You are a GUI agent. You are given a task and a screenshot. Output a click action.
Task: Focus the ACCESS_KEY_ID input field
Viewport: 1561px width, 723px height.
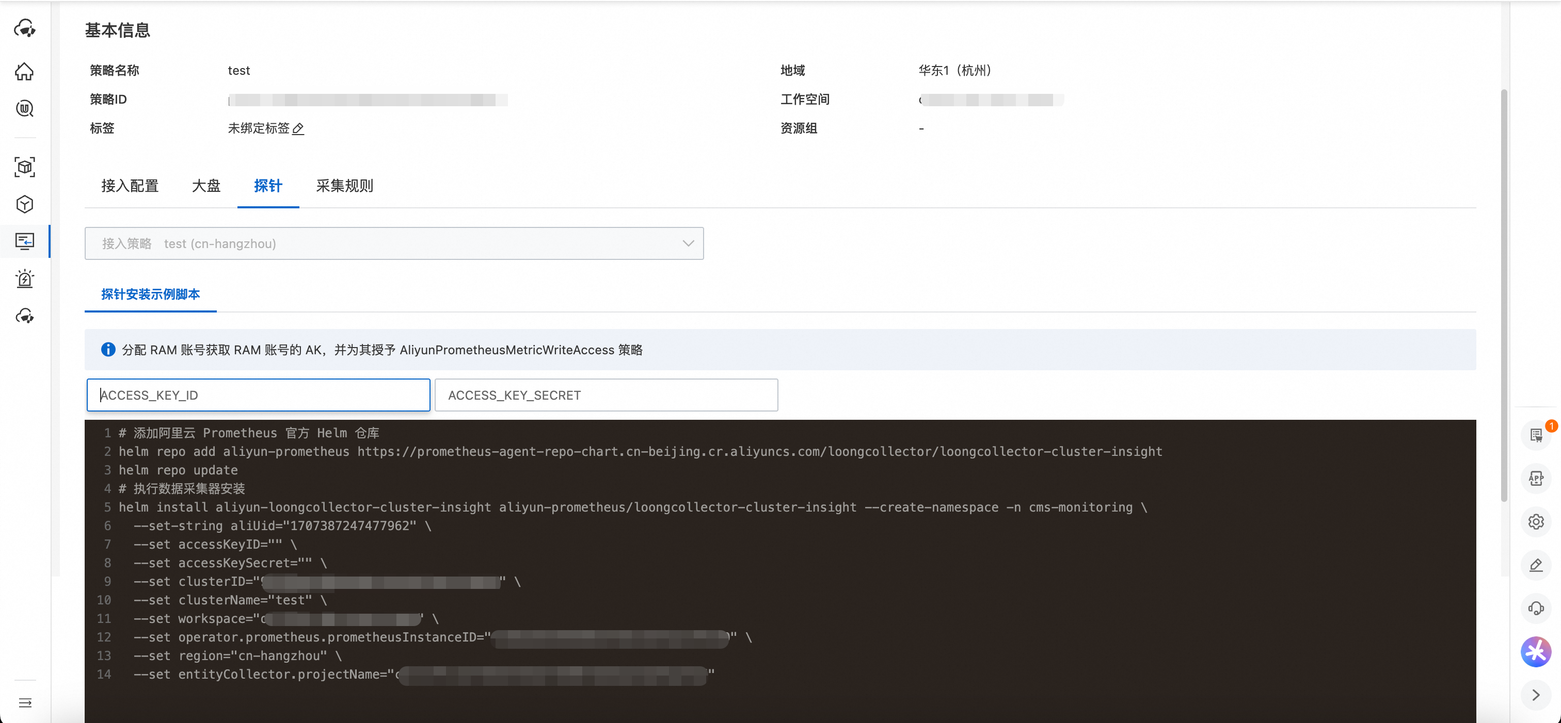click(x=258, y=396)
